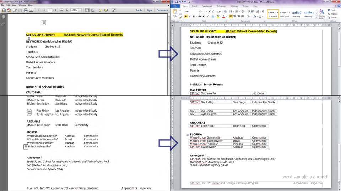Click the Save icon in Adobe Reader toolbar
Screen dimensions: 341x191
click(20, 10)
